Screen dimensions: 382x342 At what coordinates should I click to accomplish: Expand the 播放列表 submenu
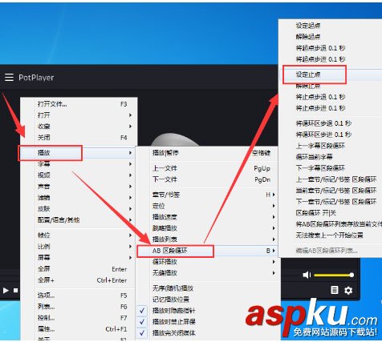(x=207, y=239)
